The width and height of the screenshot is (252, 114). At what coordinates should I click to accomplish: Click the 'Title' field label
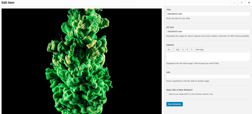(168, 10)
